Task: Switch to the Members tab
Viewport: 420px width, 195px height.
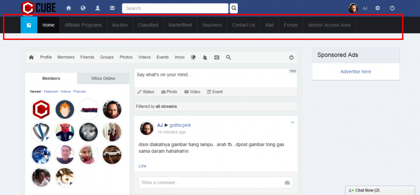Action: (x=51, y=78)
